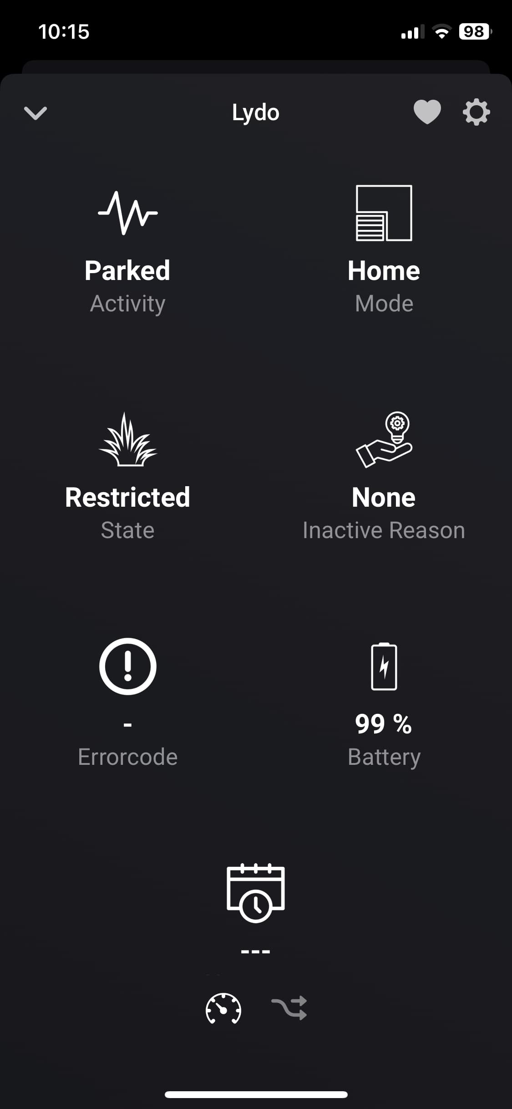512x1109 pixels.
Task: Tap the calendar clock schedule icon
Action: (256, 892)
